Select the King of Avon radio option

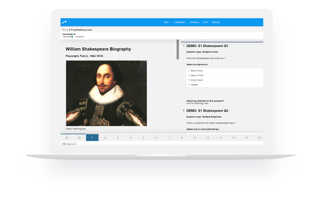[x=189, y=80]
